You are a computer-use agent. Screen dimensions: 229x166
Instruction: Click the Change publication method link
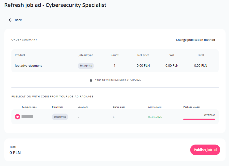[195, 40]
